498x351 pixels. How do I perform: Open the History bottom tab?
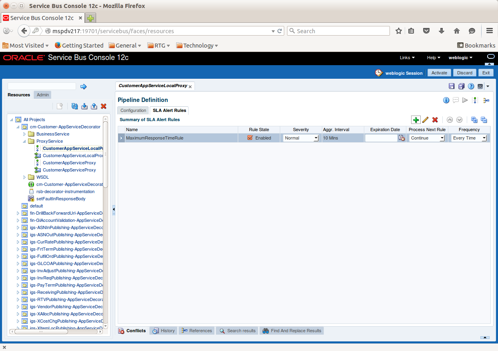163,331
